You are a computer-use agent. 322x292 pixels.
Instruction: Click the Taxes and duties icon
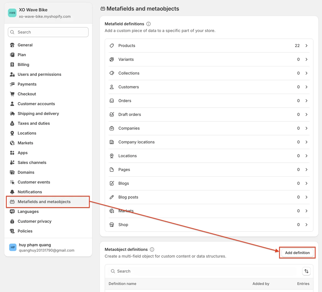tap(12, 123)
